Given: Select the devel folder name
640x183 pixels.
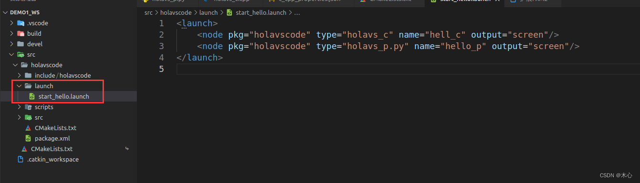Looking at the screenshot, I should click(x=35, y=44).
